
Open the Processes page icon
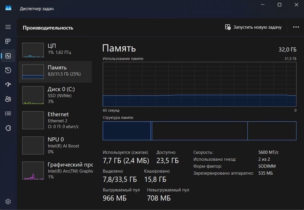point(8,41)
